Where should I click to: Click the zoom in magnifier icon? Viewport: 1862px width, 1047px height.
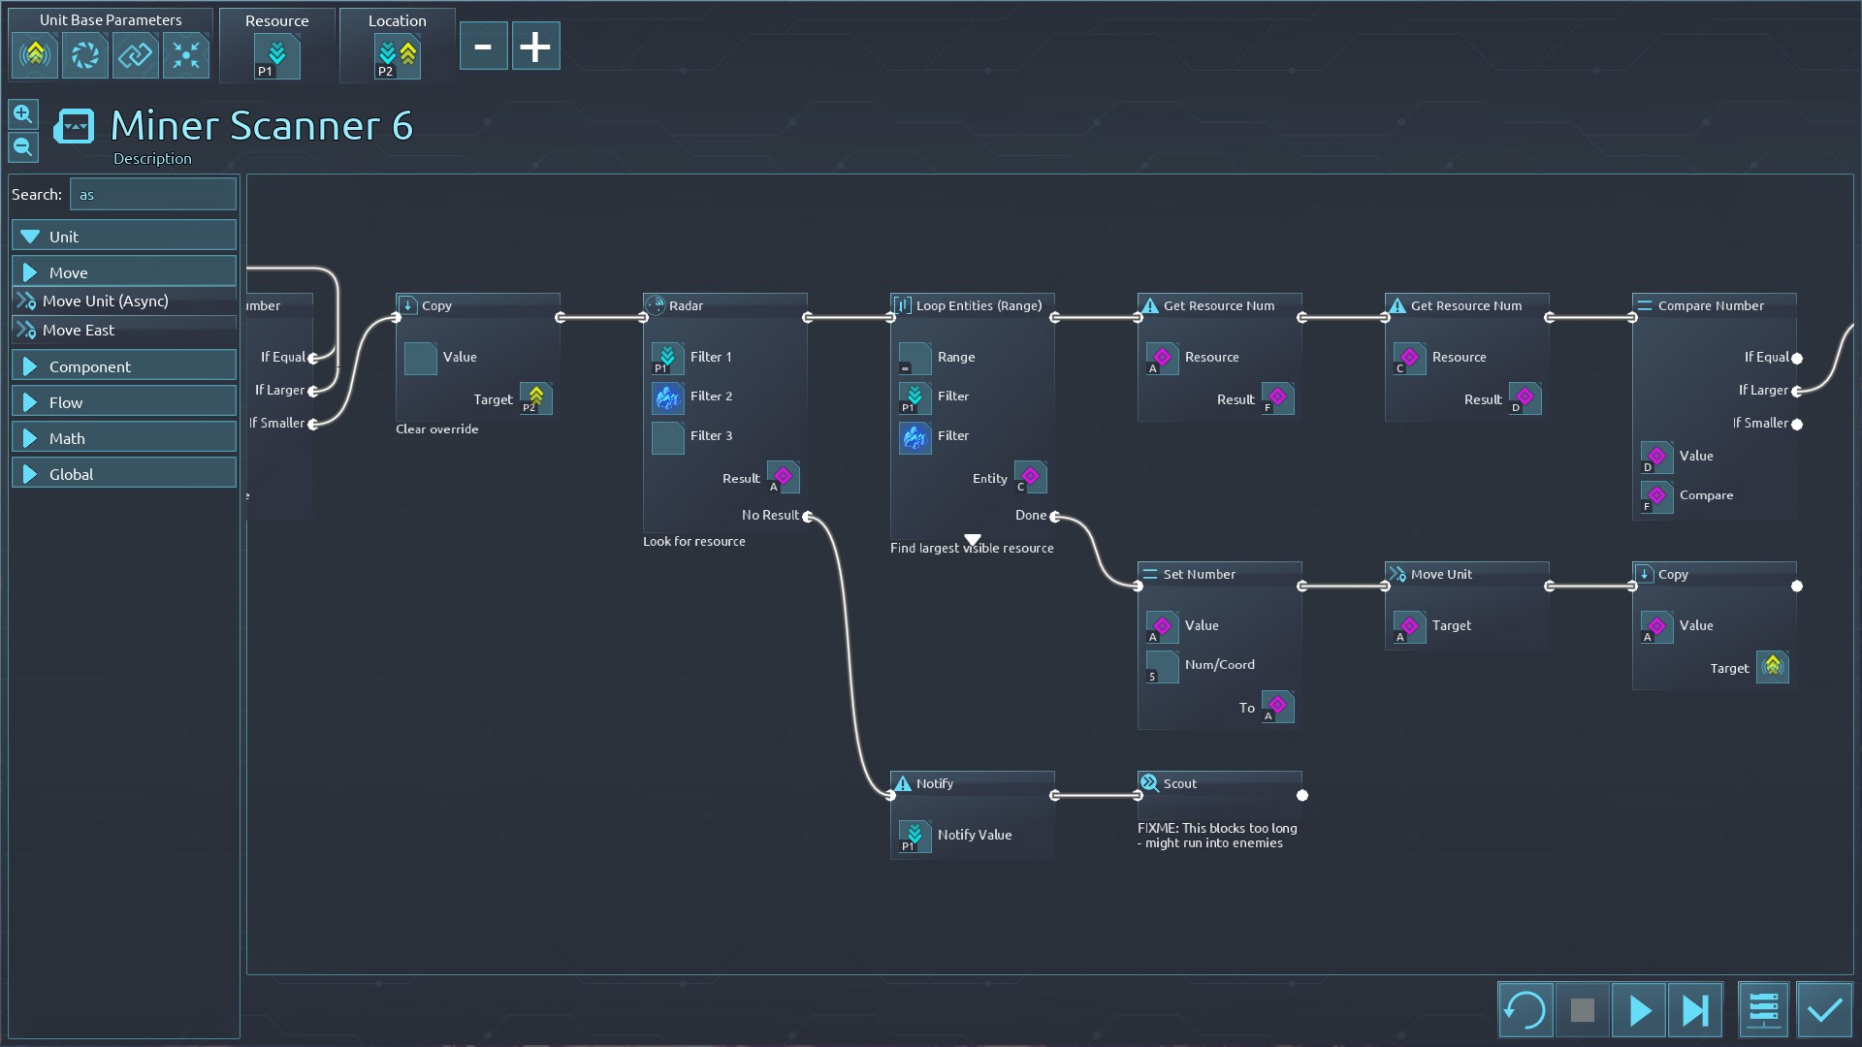(23, 114)
